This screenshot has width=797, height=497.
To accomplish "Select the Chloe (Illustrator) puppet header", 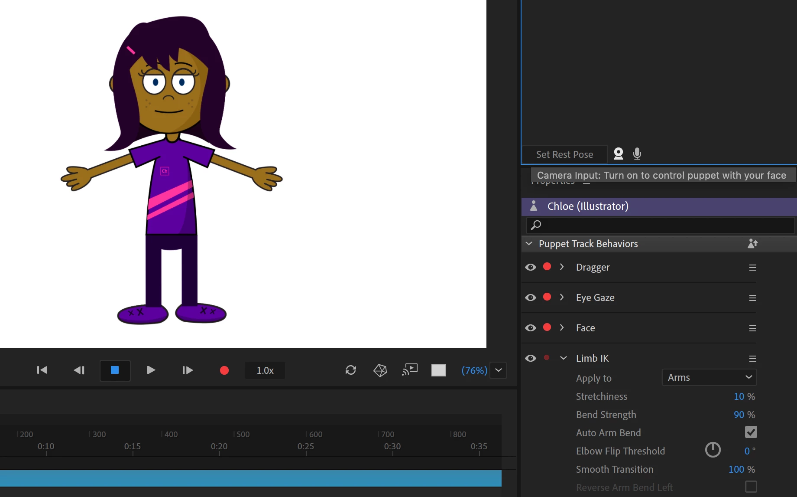I will pyautogui.click(x=659, y=206).
